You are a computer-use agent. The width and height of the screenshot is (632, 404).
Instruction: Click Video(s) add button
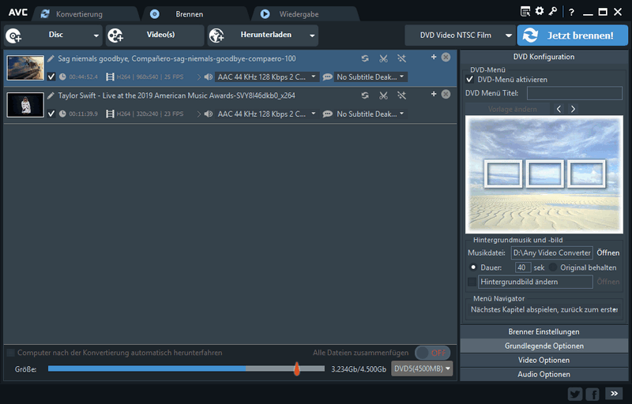coord(155,36)
